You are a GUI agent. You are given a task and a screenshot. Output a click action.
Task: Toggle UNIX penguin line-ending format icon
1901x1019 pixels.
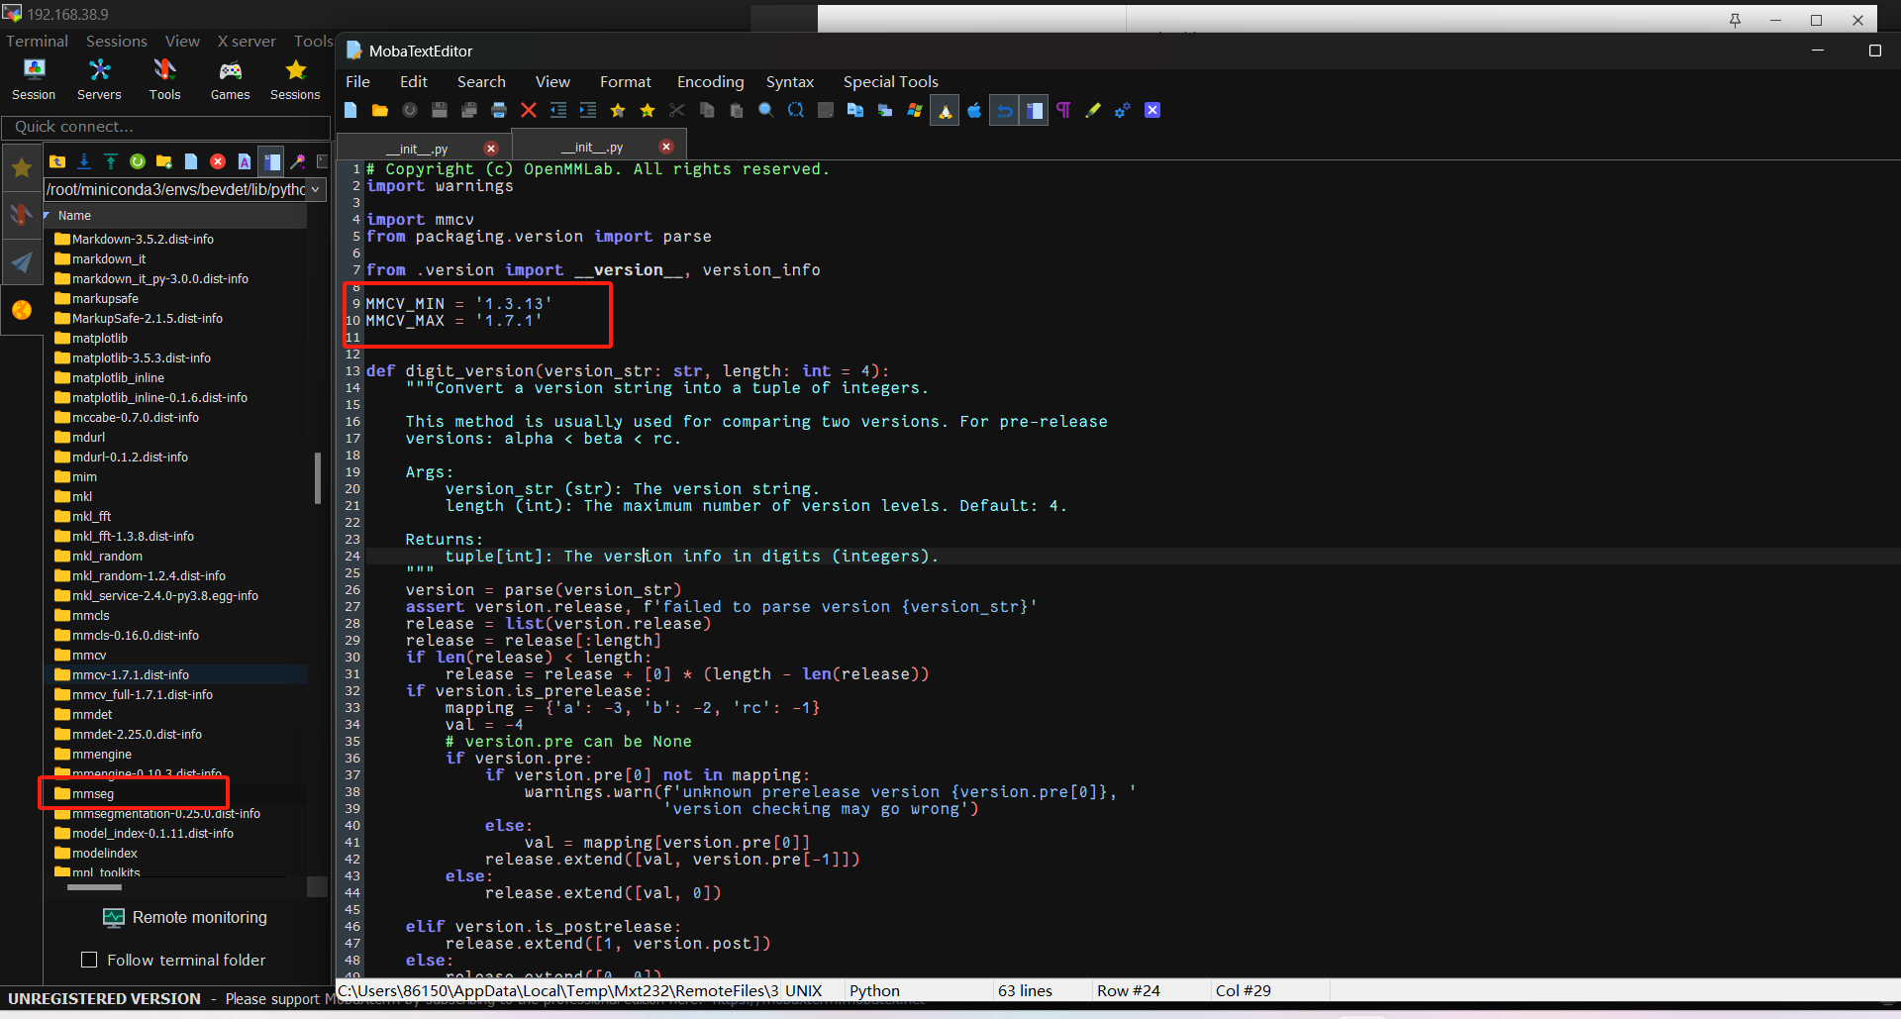(945, 111)
